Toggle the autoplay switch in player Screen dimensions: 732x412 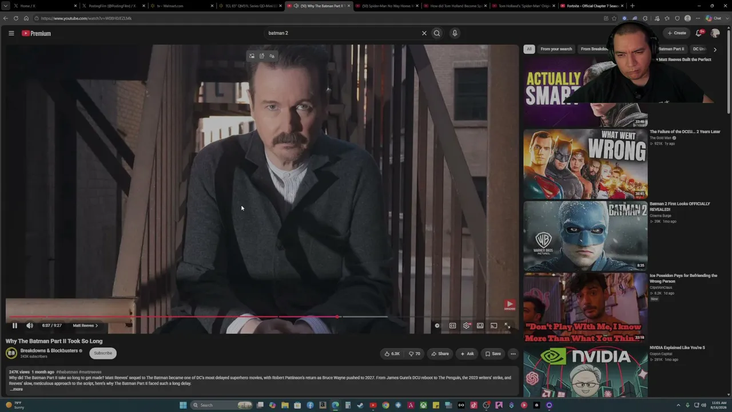pos(437,326)
